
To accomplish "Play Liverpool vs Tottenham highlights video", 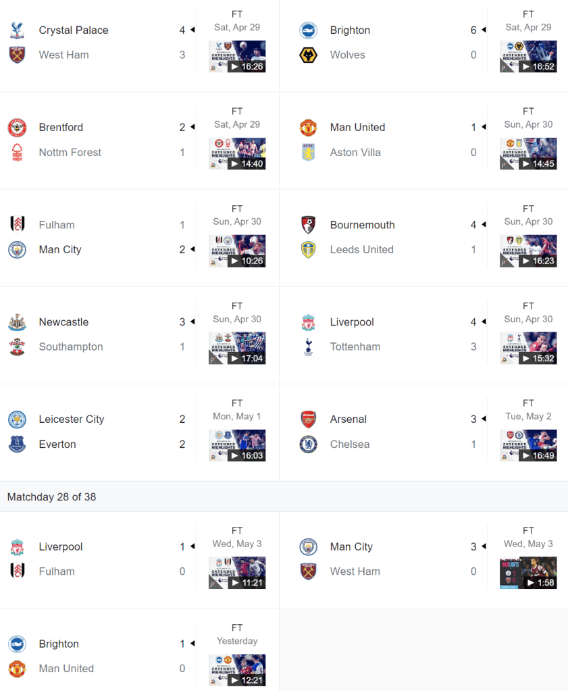I will (528, 349).
